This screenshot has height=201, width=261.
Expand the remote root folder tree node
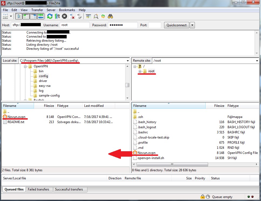point(140,71)
